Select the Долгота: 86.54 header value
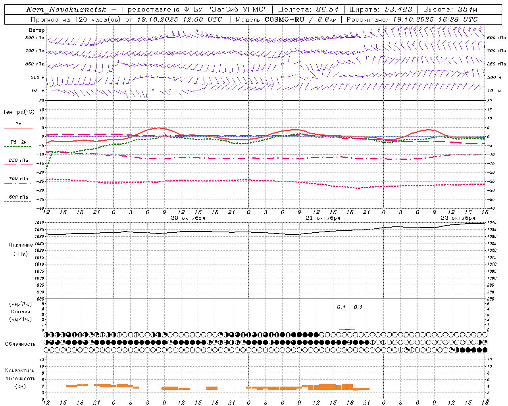 [308, 10]
